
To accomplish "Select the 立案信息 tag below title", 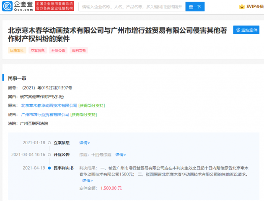I will 37,50.
